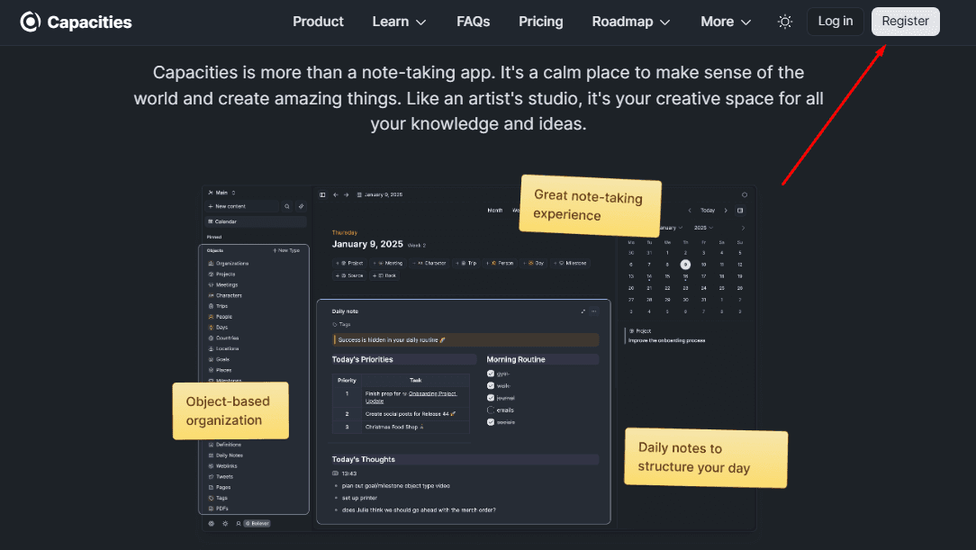Screen dimensions: 976x550
Task: Uncheck the walk checkbox
Action: 491,386
